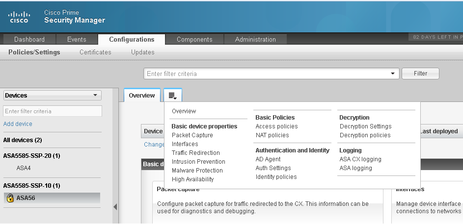
Task: Open Decryption policies menu entry
Action: pyautogui.click(x=365, y=135)
